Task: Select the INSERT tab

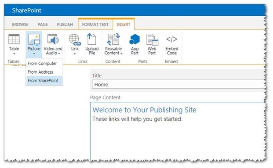Action: click(124, 25)
